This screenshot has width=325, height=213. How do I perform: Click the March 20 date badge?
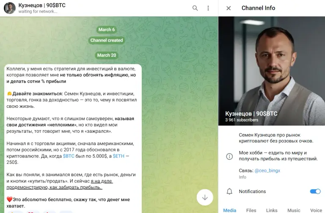pyautogui.click(x=107, y=55)
